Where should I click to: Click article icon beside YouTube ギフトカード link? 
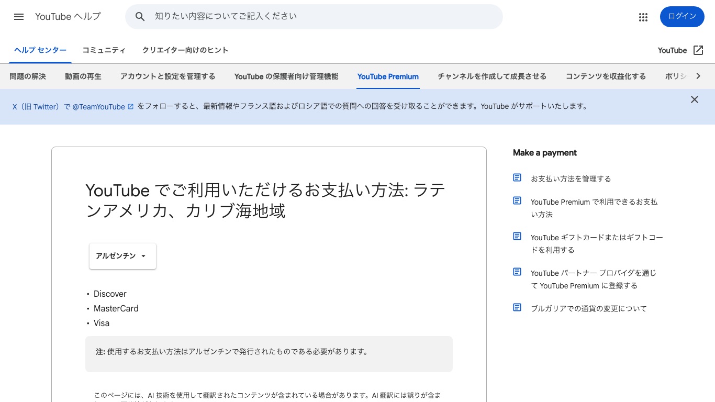(517, 237)
